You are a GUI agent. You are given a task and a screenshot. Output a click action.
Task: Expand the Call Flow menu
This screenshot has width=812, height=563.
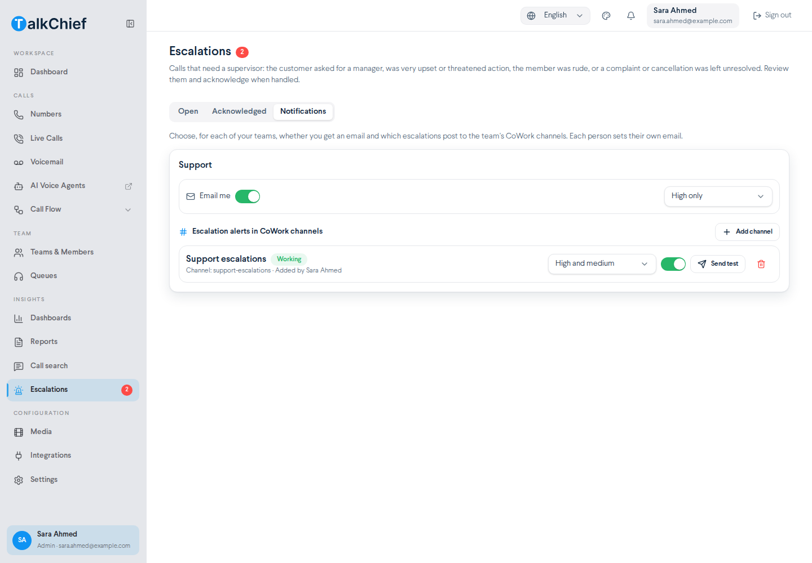[x=73, y=209]
